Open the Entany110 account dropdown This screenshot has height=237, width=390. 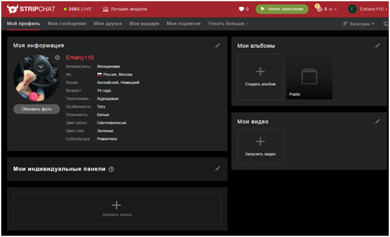[x=368, y=9]
